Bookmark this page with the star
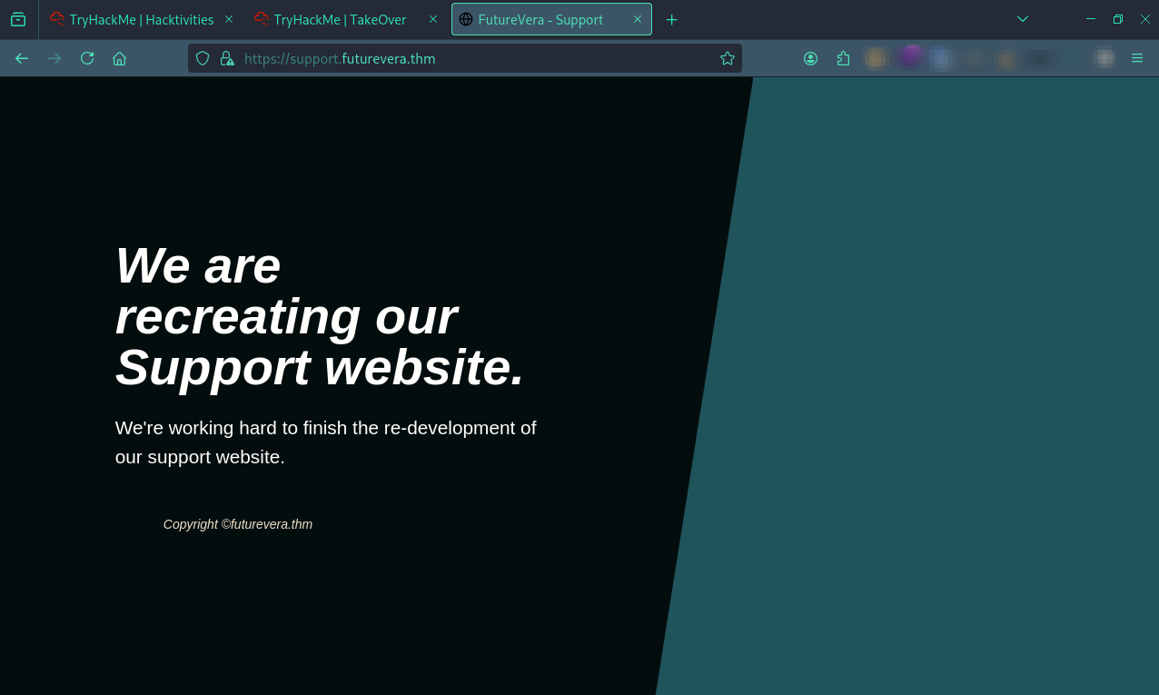The width and height of the screenshot is (1159, 695). point(727,58)
